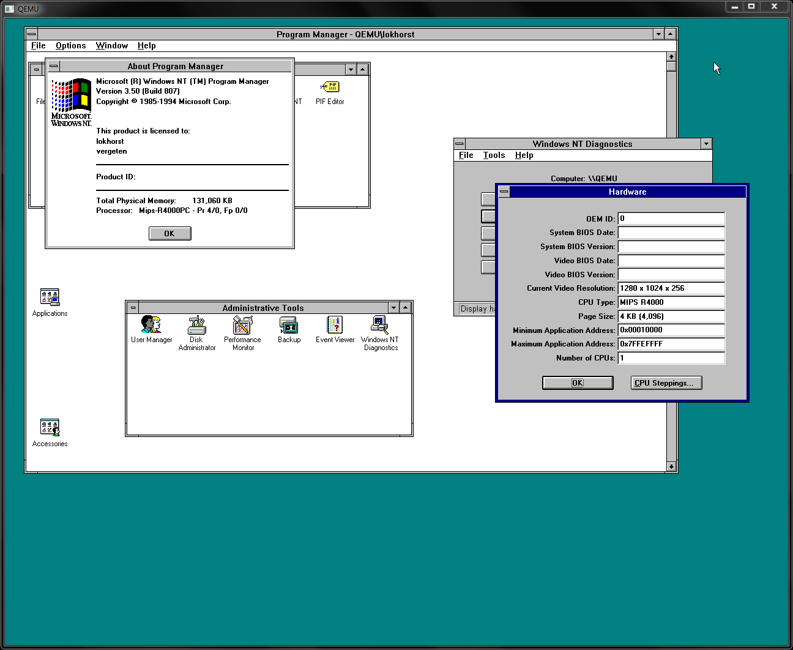Open About Program Manager control menu box
This screenshot has height=650, width=793.
coord(54,66)
